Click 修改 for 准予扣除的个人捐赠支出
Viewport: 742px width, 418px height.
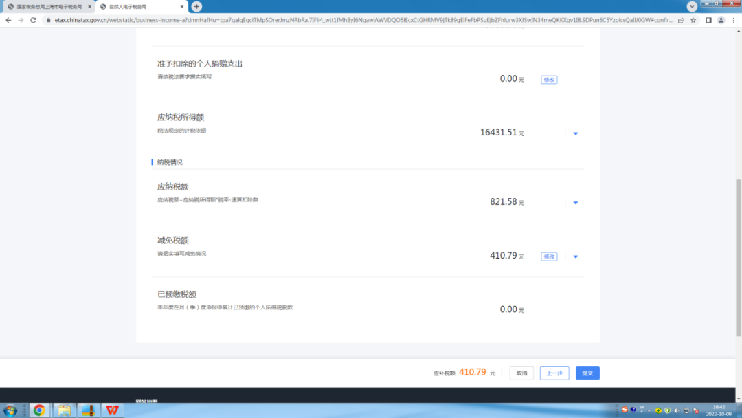tap(549, 80)
